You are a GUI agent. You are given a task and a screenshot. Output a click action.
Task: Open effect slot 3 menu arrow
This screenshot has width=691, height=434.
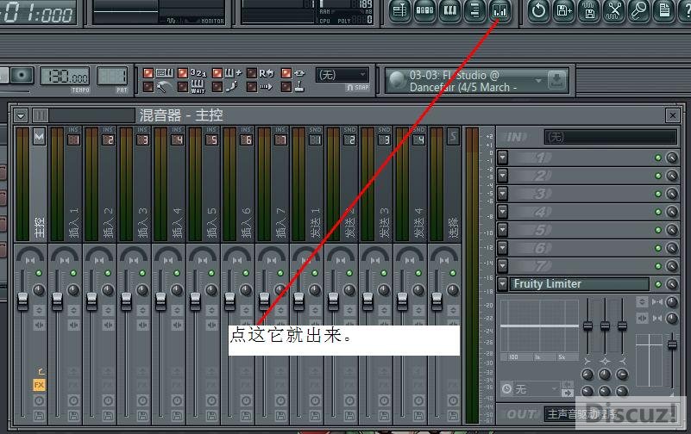502,194
